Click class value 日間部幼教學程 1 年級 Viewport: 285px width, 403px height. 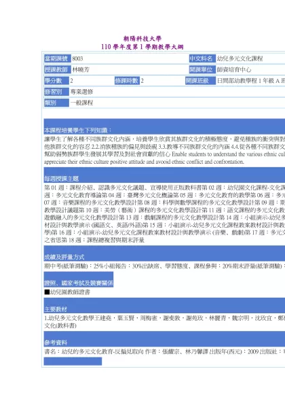(250, 81)
